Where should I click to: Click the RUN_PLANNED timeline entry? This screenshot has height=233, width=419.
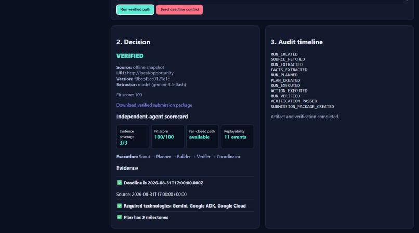click(x=284, y=75)
